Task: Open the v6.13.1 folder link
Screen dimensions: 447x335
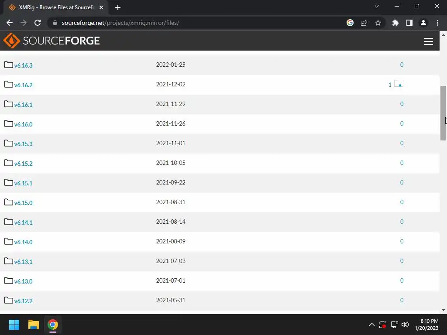Action: [24, 262]
